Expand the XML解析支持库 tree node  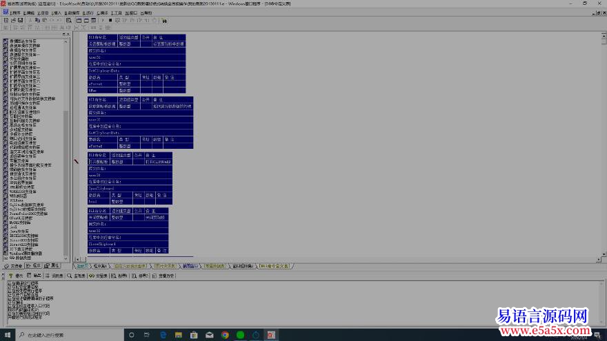tap(23, 186)
